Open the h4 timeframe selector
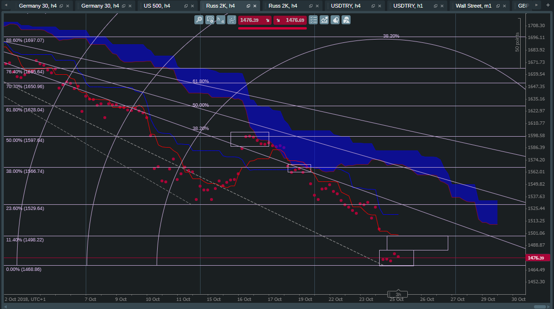The width and height of the screenshot is (554, 309). tap(221, 20)
